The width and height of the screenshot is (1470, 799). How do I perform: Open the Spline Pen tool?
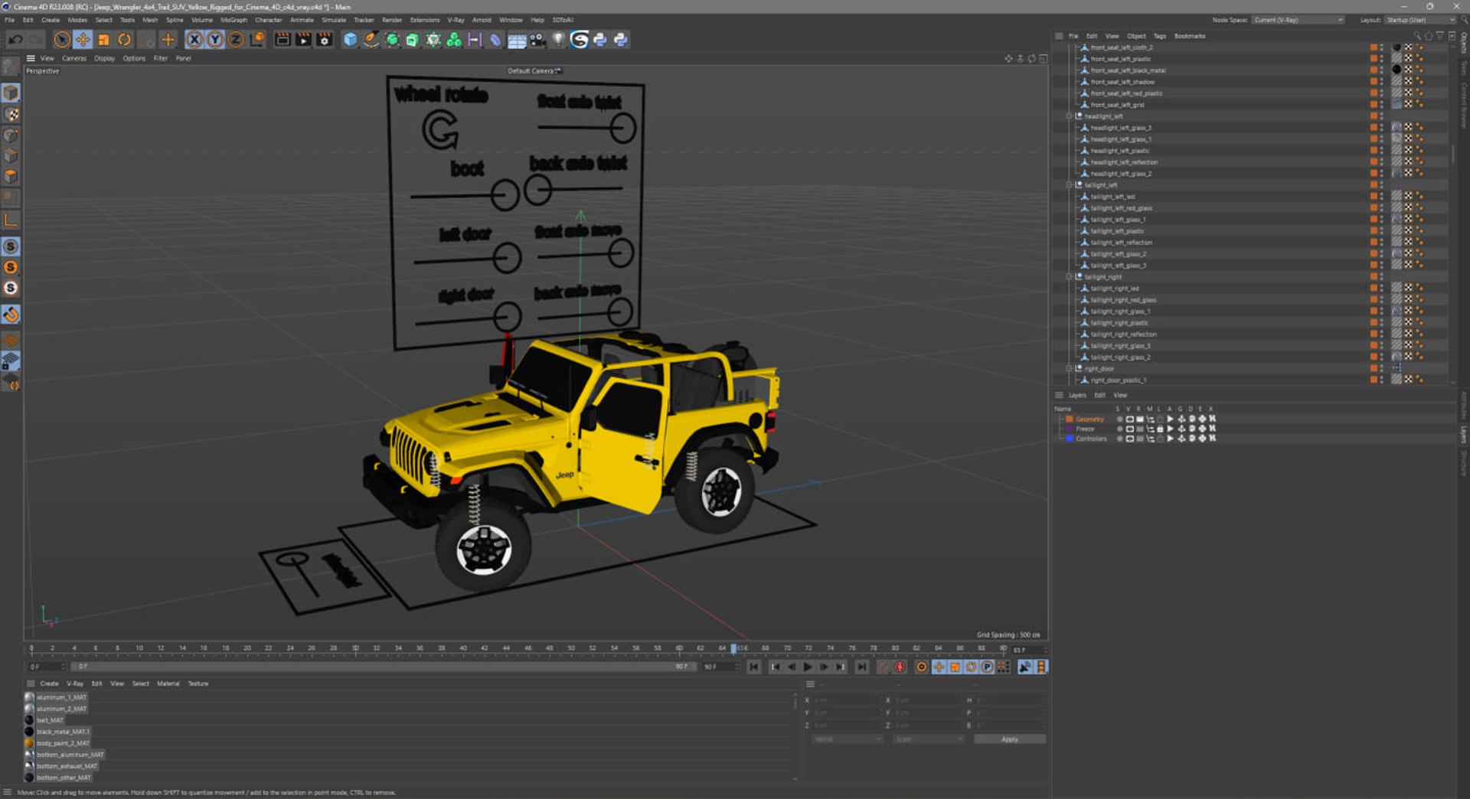click(371, 40)
